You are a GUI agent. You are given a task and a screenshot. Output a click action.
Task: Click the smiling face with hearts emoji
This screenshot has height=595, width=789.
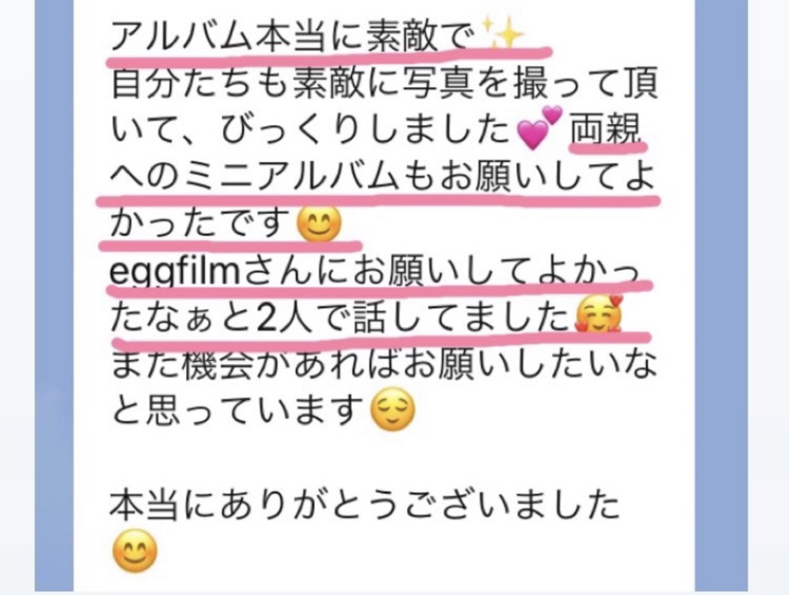tap(599, 314)
